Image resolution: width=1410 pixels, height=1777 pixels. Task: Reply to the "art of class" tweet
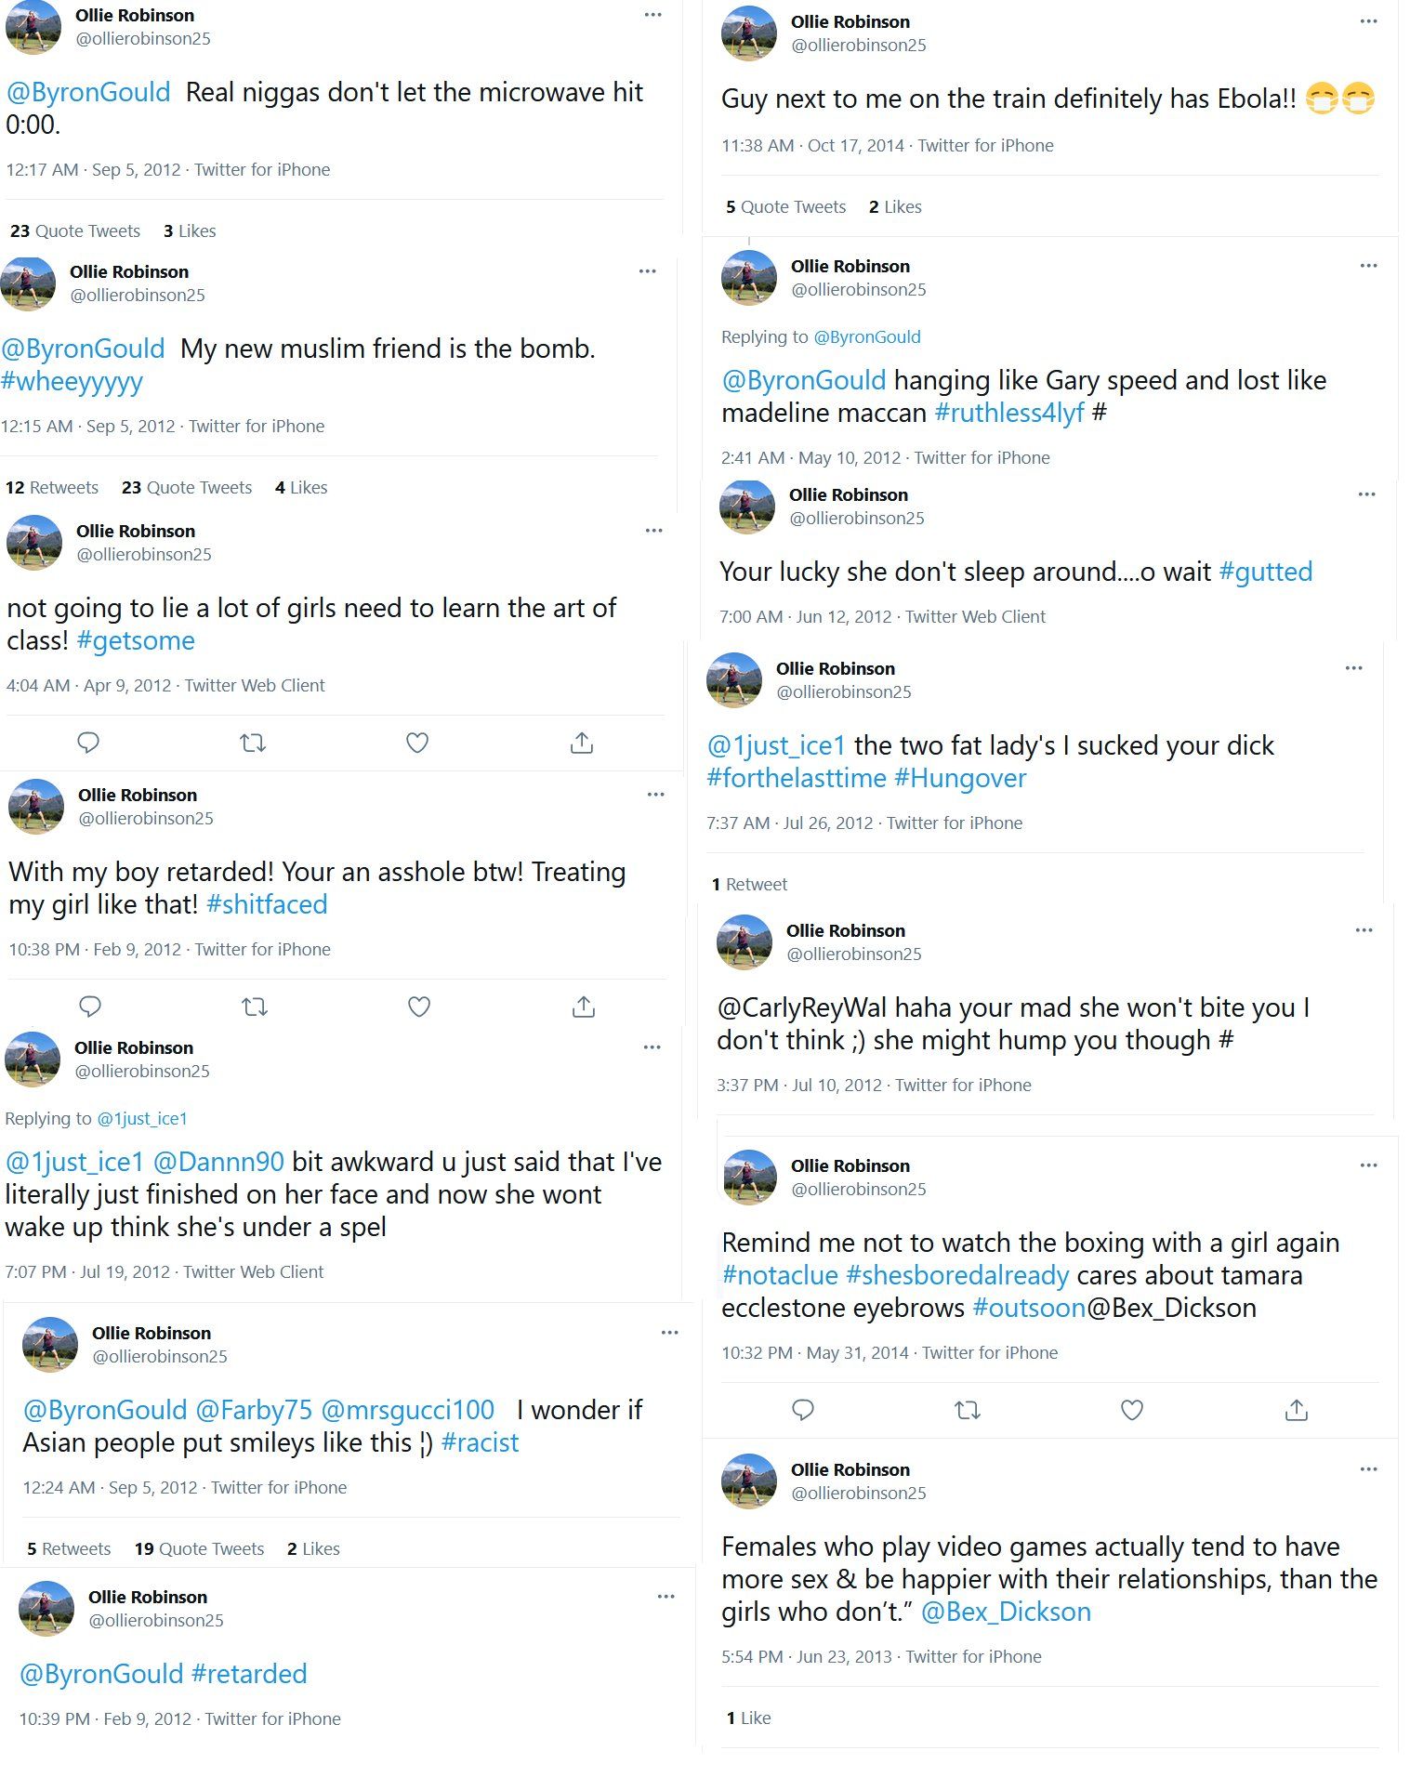89,742
